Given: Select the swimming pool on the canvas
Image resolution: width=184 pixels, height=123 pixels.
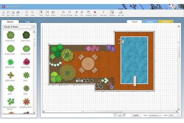Looking at the screenshot, I should [x=135, y=60].
